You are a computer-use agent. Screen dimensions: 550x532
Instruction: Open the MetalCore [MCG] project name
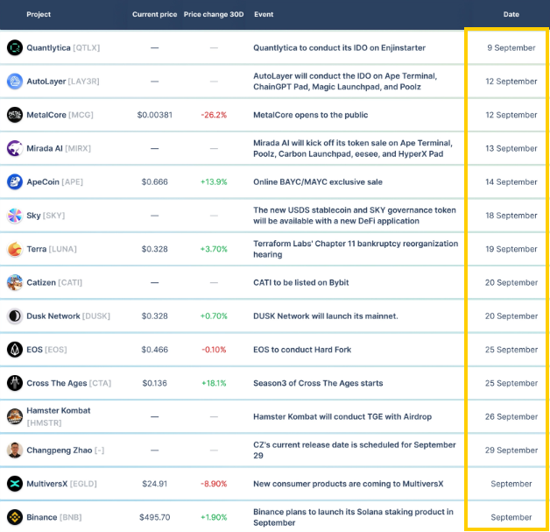click(60, 115)
